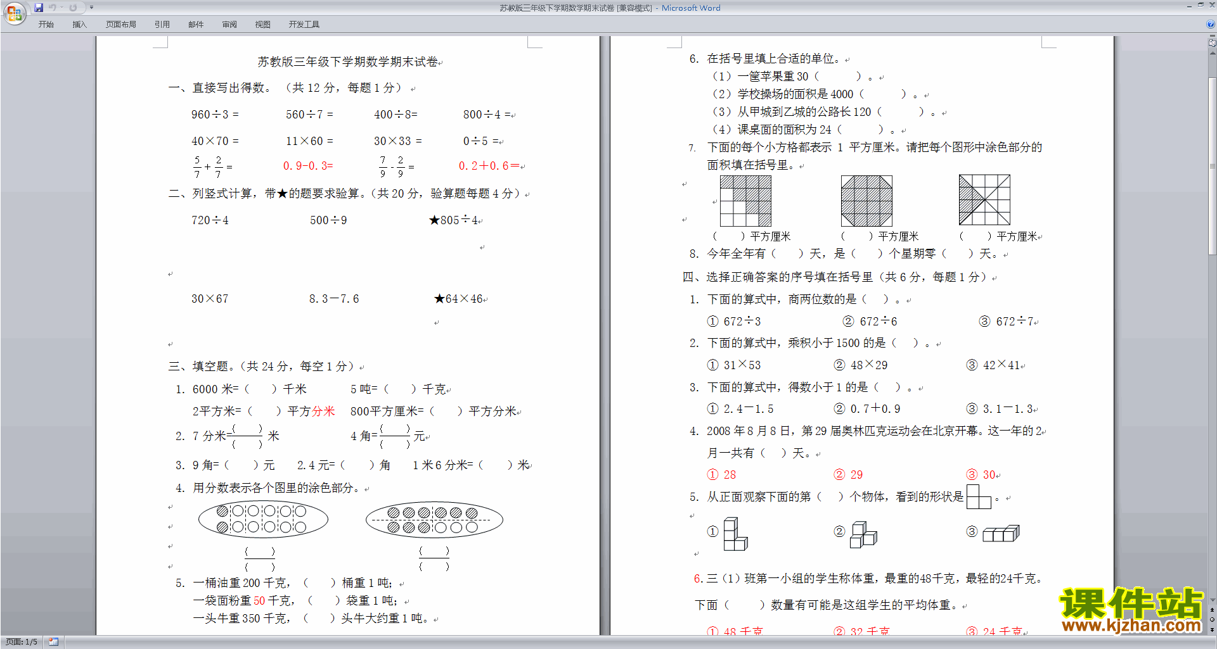Switch to the 视图 tab
1217x649 pixels.
pyautogui.click(x=263, y=25)
